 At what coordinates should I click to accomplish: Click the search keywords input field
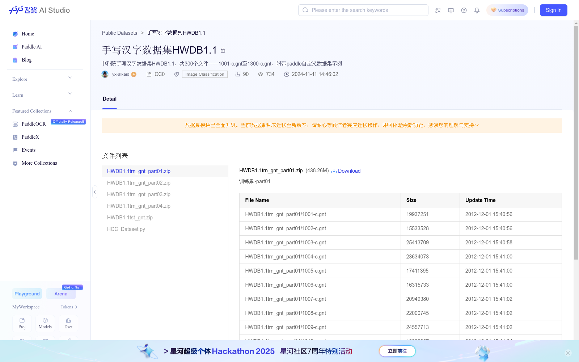363,10
